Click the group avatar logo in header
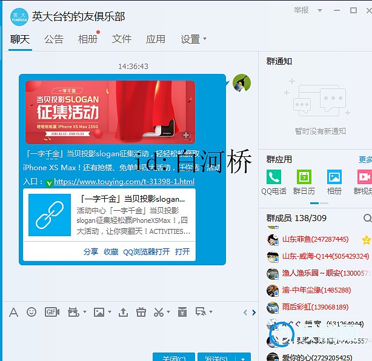 pyautogui.click(x=19, y=16)
